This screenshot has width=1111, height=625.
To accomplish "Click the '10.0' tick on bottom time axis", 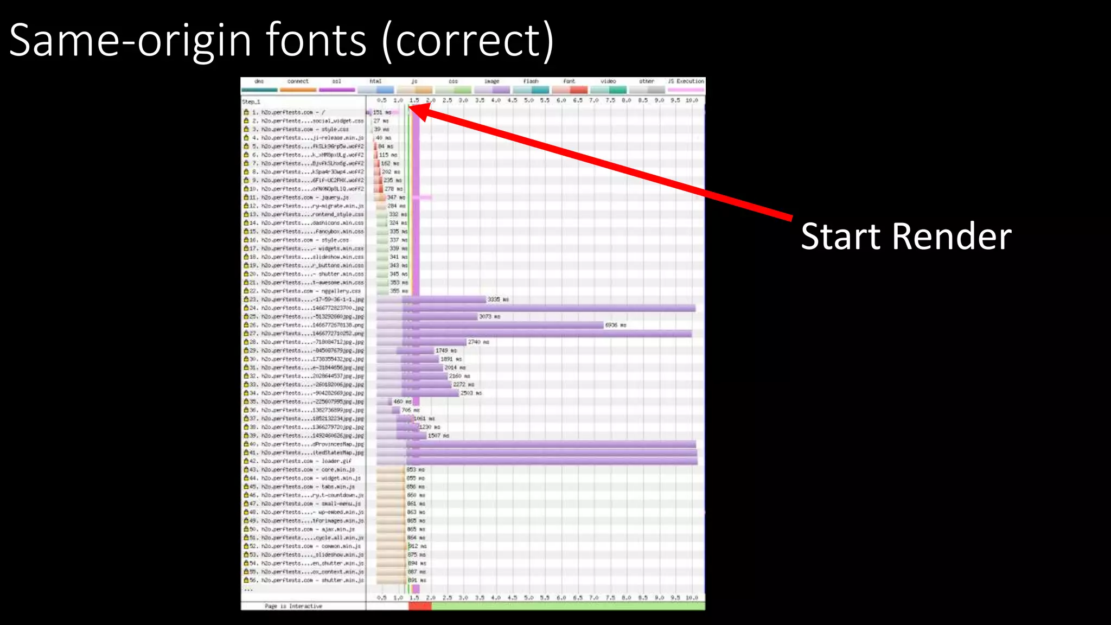I will coord(692,597).
